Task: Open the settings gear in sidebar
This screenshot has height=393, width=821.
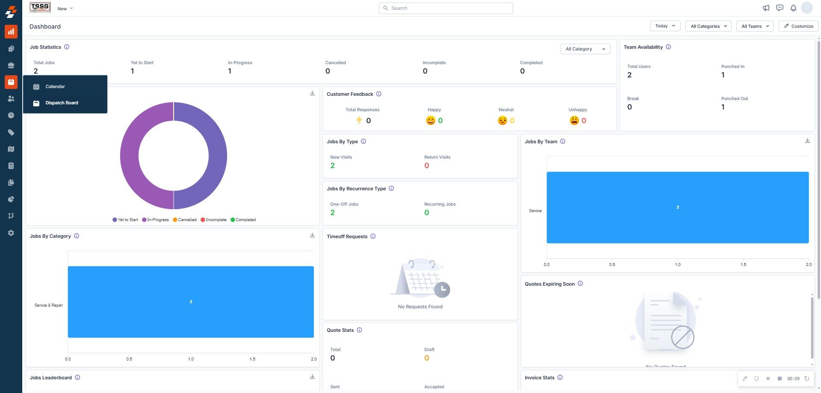Action: pyautogui.click(x=11, y=233)
